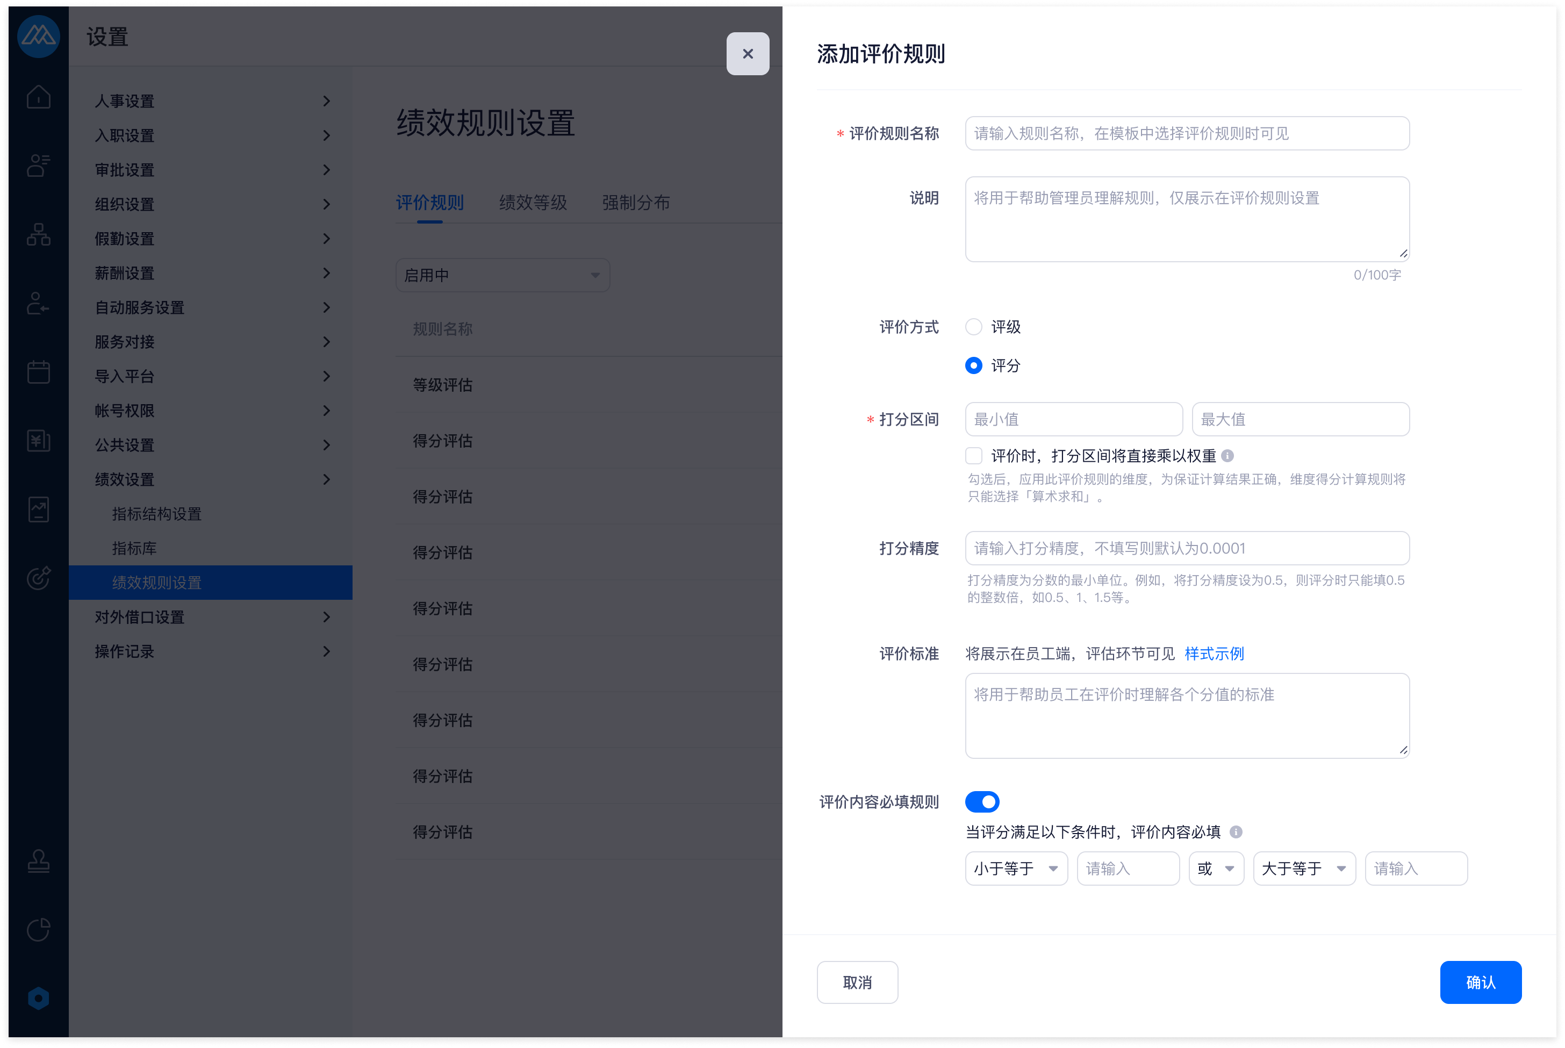Switch to the 绩效等级 tab
This screenshot has height=1048, width=1565.
point(533,203)
